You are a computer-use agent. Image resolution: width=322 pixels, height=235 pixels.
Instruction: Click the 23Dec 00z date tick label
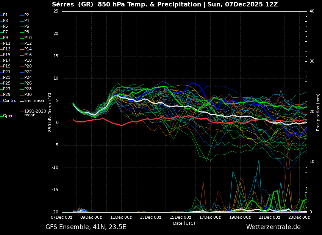point(299,218)
